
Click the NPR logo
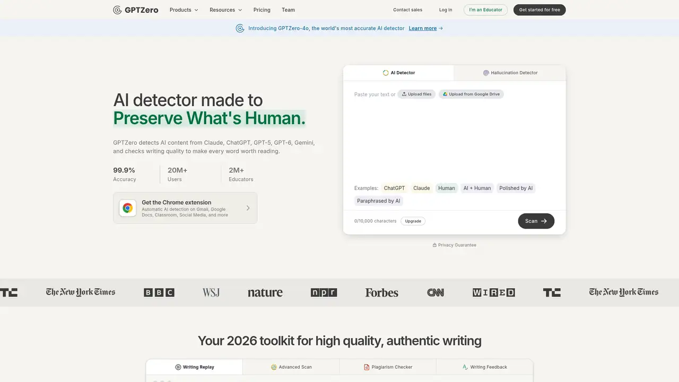[x=324, y=292]
